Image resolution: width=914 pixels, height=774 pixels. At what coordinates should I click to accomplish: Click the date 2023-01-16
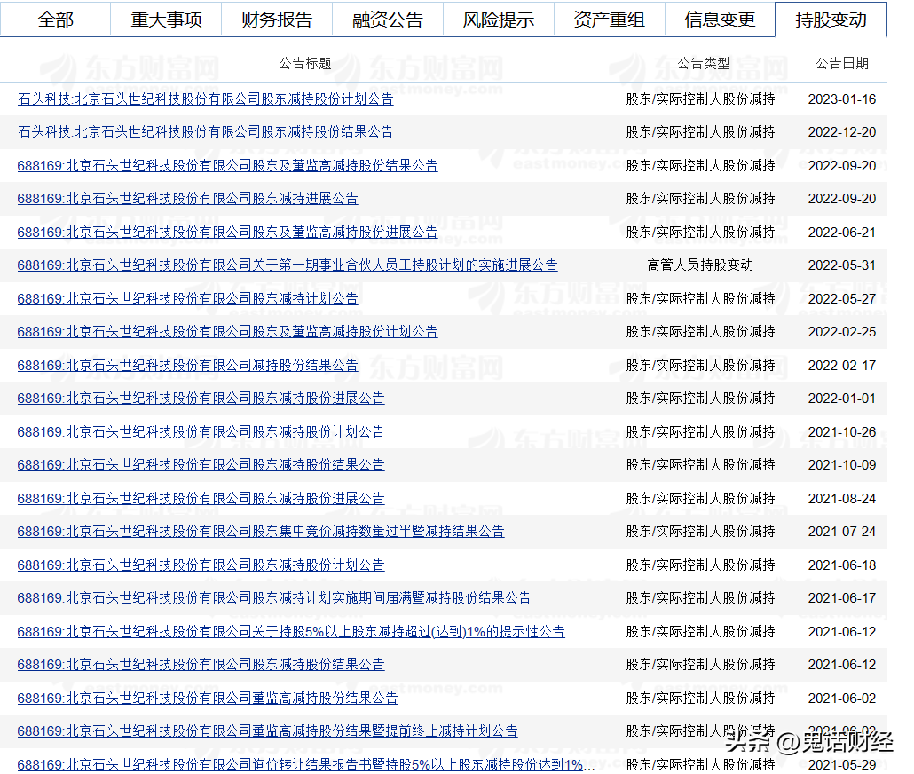click(842, 99)
